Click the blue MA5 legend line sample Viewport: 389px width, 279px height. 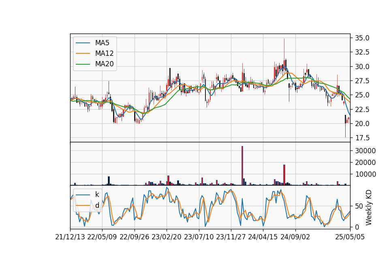83,43
